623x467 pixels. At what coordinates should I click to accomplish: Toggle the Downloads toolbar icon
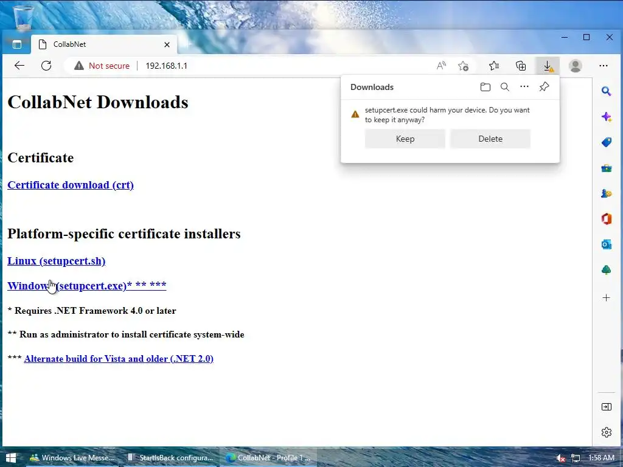[548, 66]
